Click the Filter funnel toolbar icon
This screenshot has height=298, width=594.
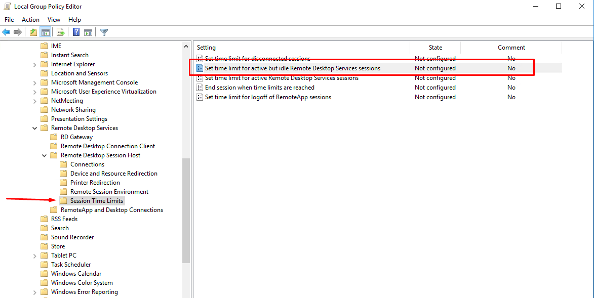click(104, 32)
